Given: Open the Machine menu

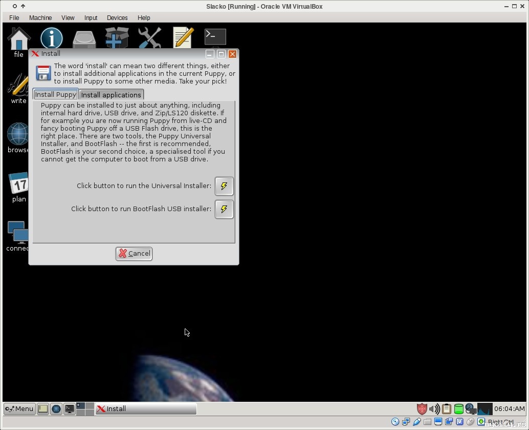Looking at the screenshot, I should 40,17.
